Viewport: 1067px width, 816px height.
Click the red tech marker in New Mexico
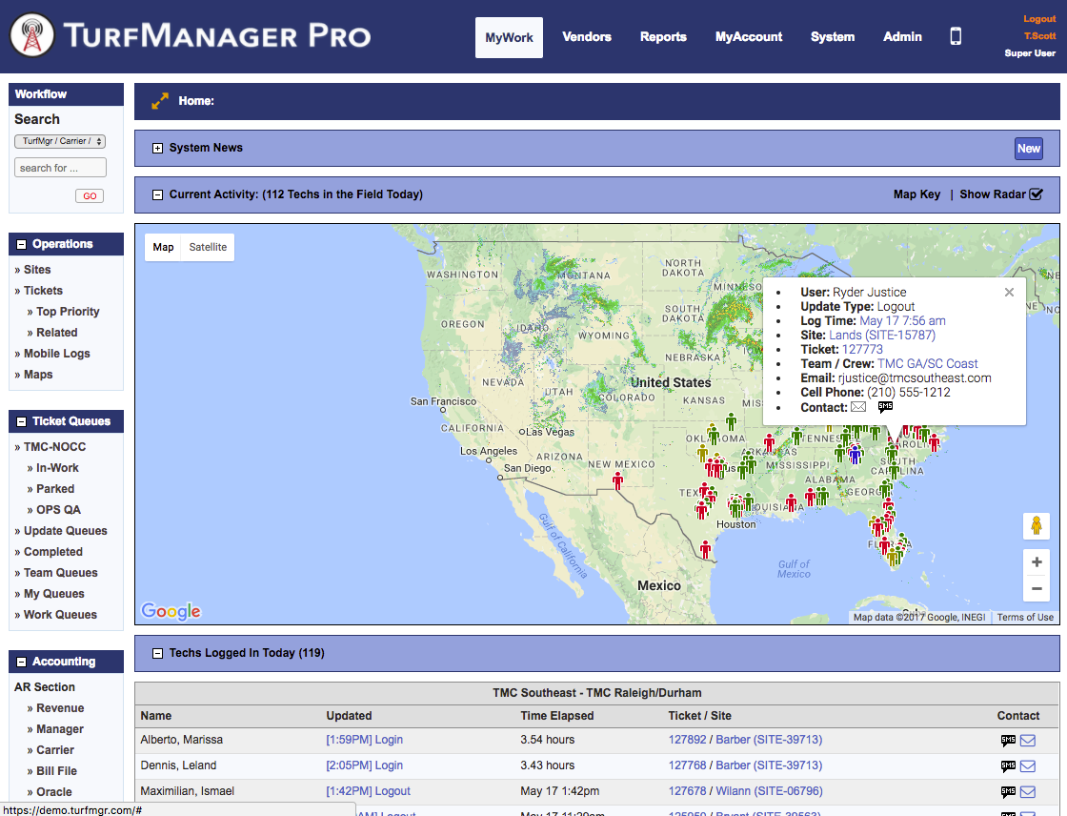[x=618, y=480]
